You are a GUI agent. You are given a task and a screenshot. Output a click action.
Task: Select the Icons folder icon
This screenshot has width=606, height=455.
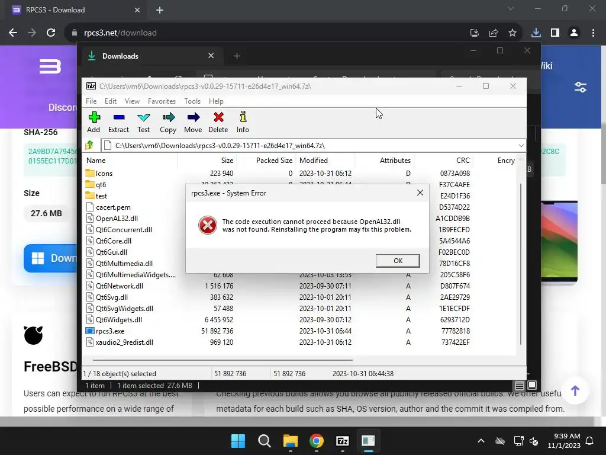click(x=90, y=173)
